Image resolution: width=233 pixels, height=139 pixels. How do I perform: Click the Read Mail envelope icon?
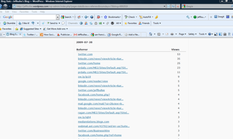pyautogui.click(x=167, y=34)
